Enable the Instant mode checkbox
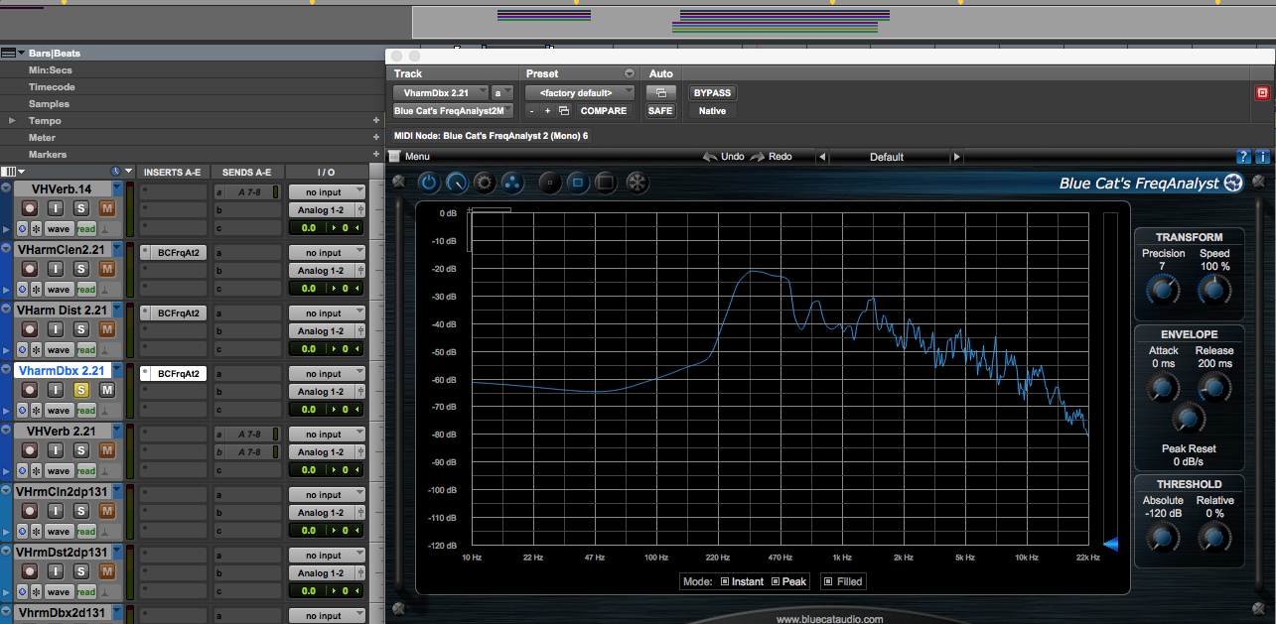This screenshot has width=1276, height=624. click(725, 581)
